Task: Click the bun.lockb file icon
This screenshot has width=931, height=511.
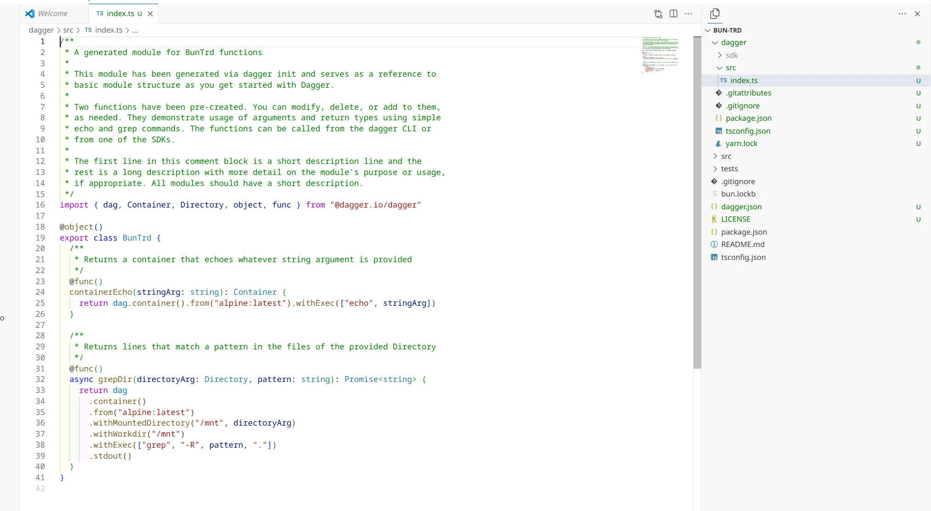Action: pyautogui.click(x=715, y=194)
